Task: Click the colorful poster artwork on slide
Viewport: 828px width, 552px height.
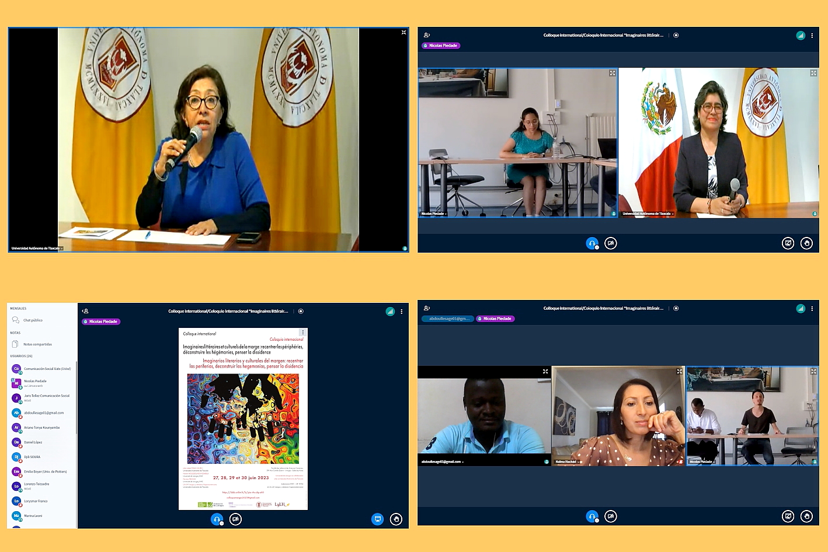Action: [x=243, y=419]
